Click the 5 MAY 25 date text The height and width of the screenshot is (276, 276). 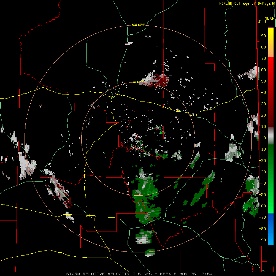185,274
